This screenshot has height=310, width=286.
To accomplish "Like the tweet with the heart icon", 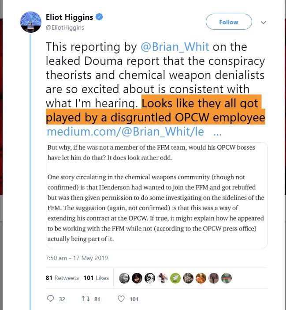I will [121, 299].
